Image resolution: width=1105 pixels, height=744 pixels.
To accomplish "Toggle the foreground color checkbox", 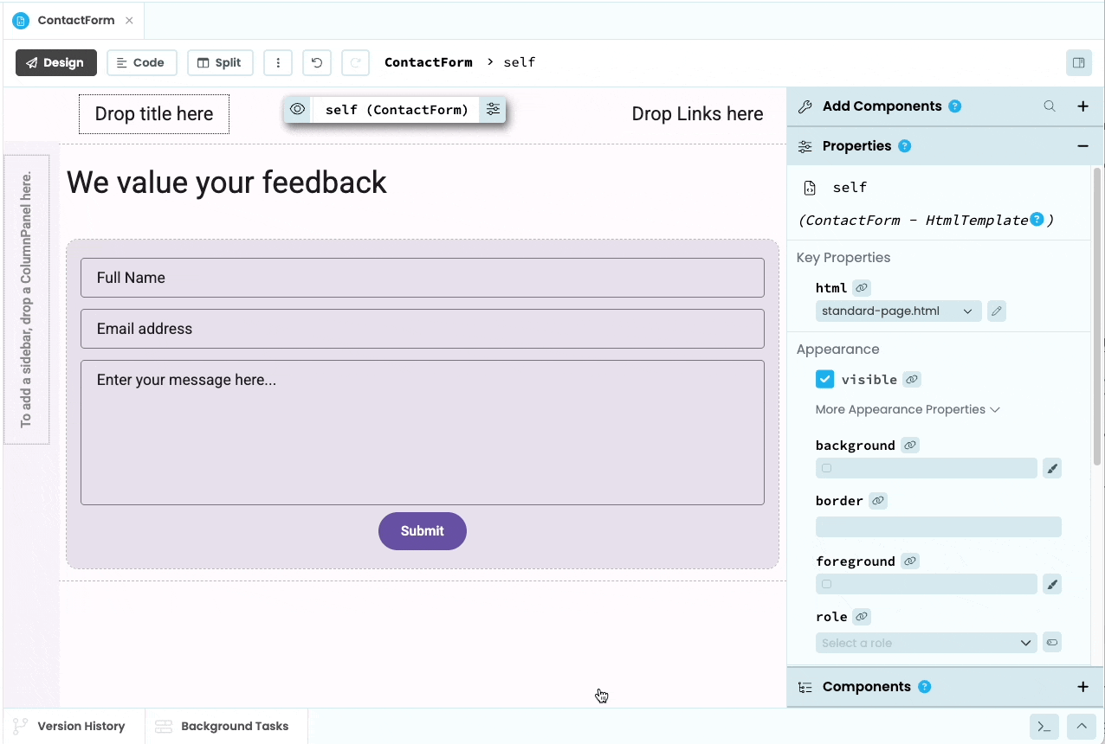I will 826,584.
